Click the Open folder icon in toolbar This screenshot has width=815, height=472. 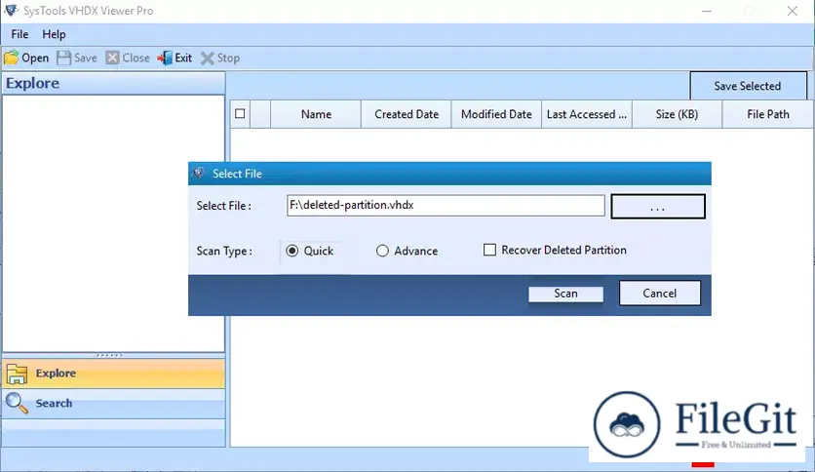(11, 58)
